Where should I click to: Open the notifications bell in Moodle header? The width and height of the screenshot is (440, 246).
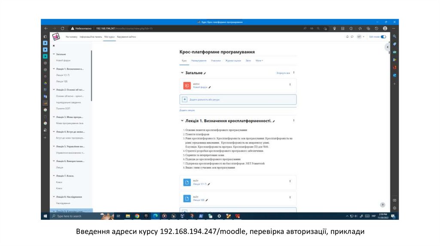[x=347, y=37]
